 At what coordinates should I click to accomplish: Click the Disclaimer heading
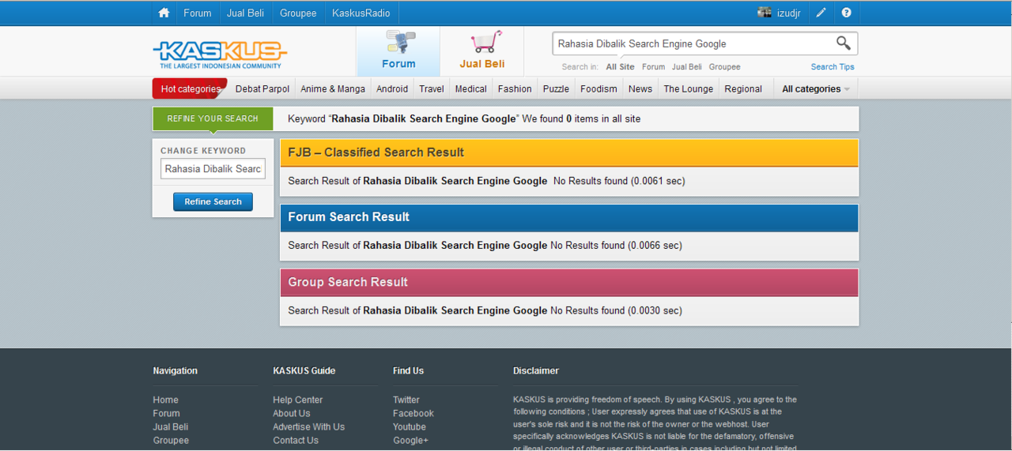[536, 370]
